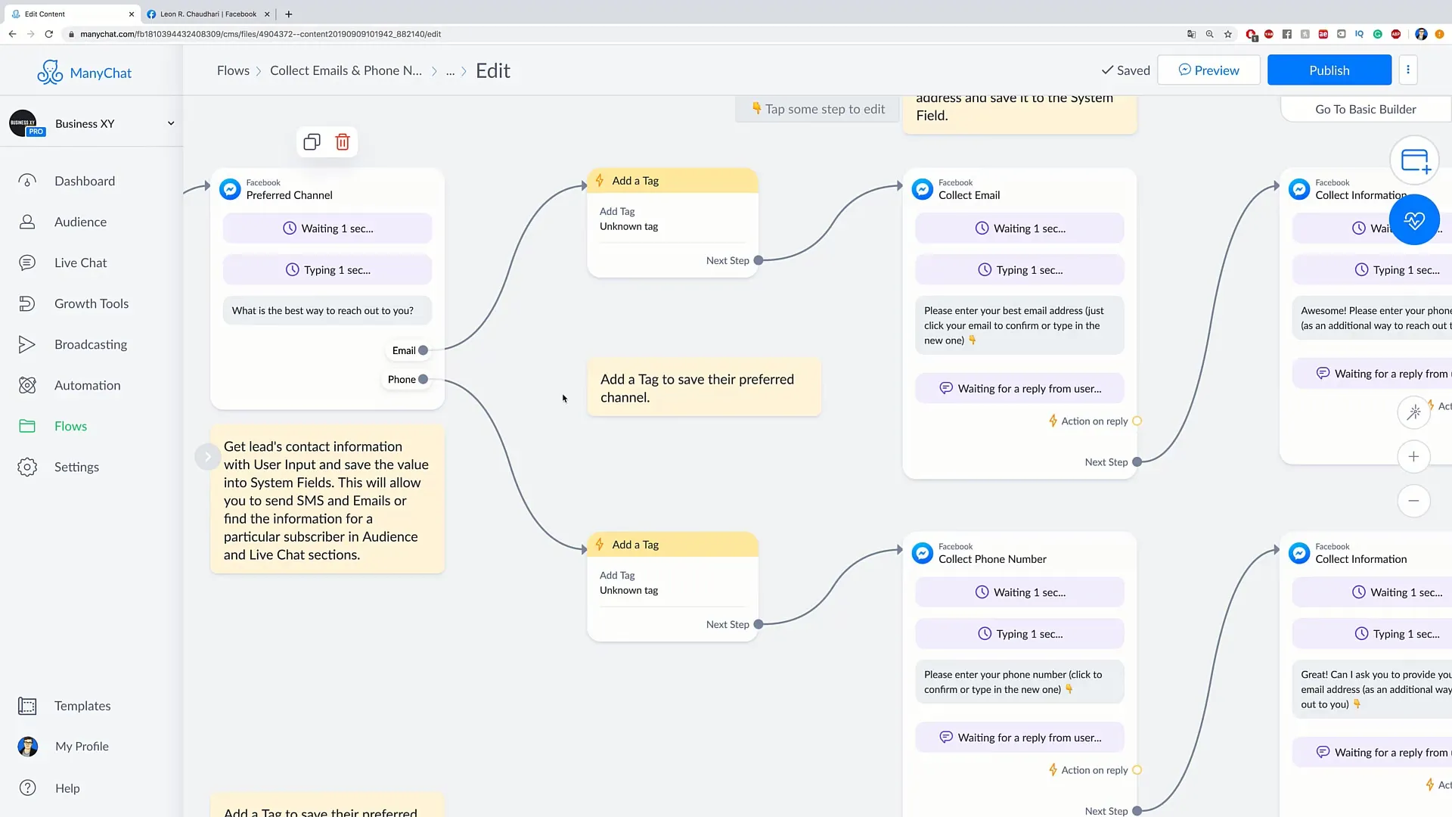Click the zoom out minus button
Viewport: 1452px width, 817px height.
tap(1413, 501)
